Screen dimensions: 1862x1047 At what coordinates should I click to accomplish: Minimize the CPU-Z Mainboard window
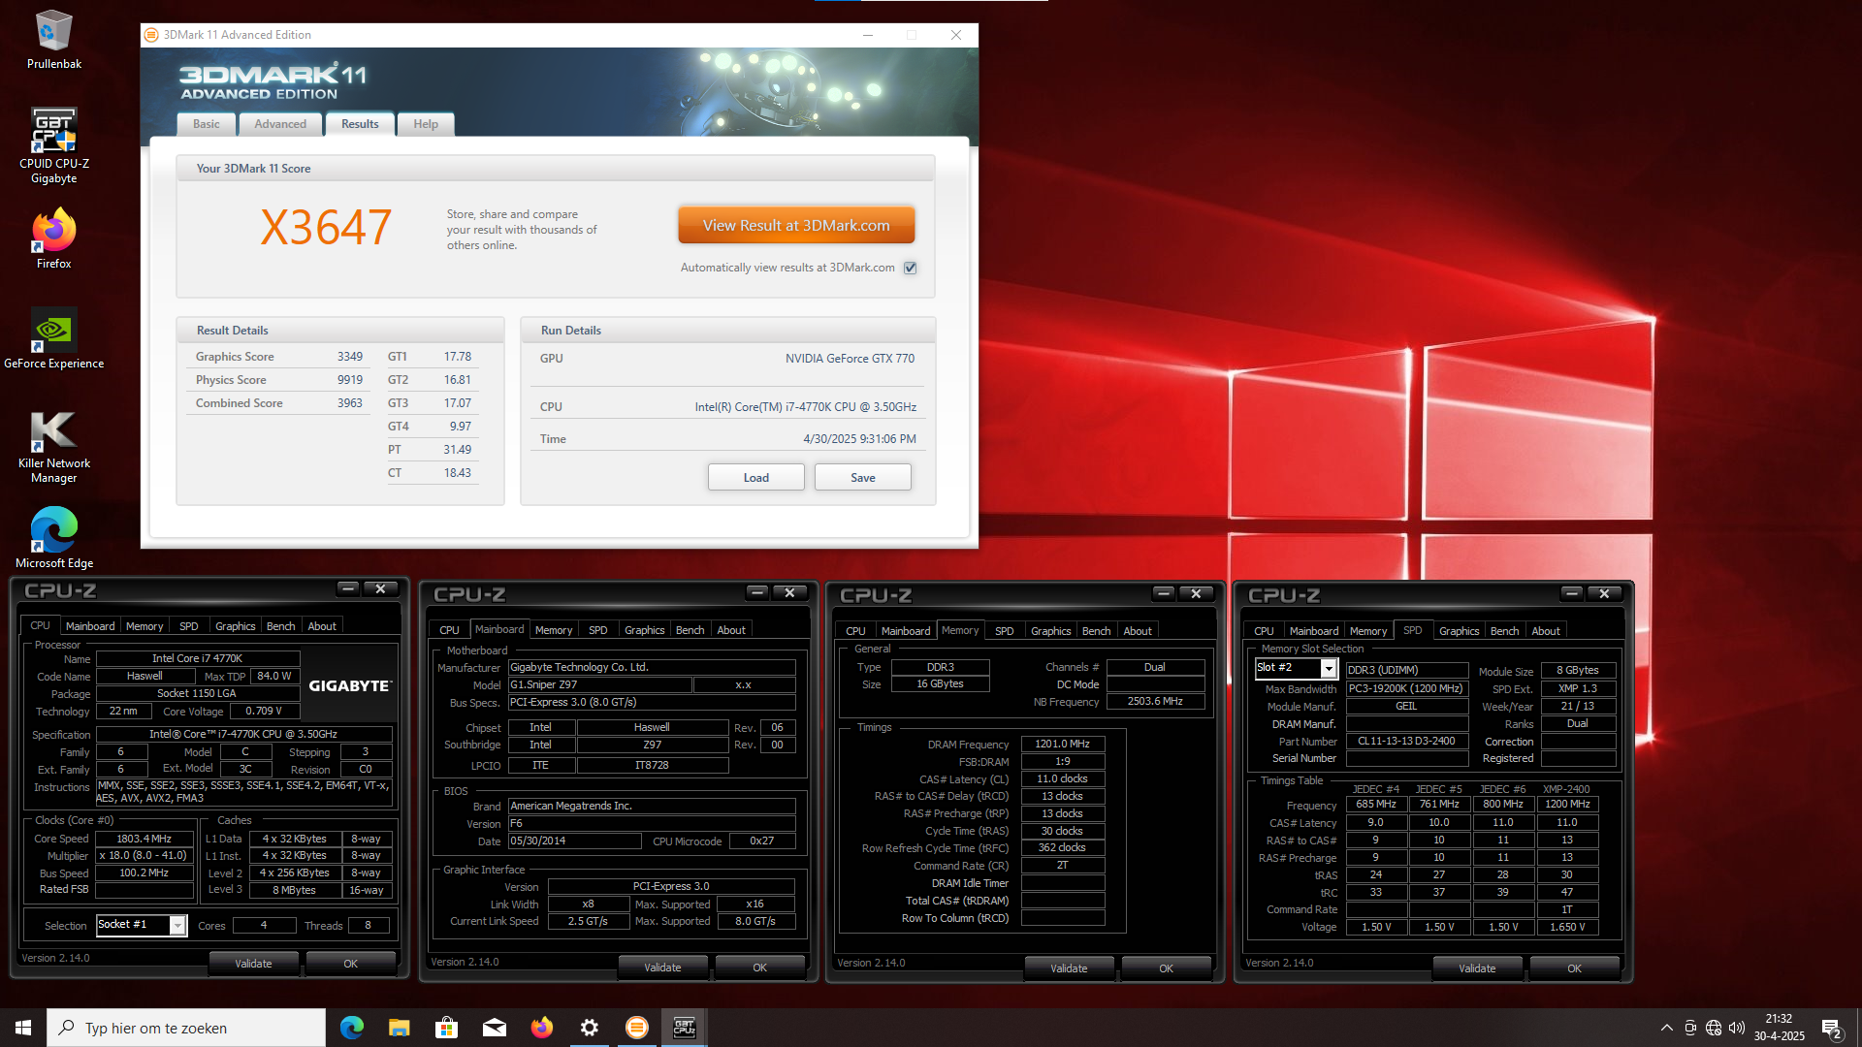757,592
